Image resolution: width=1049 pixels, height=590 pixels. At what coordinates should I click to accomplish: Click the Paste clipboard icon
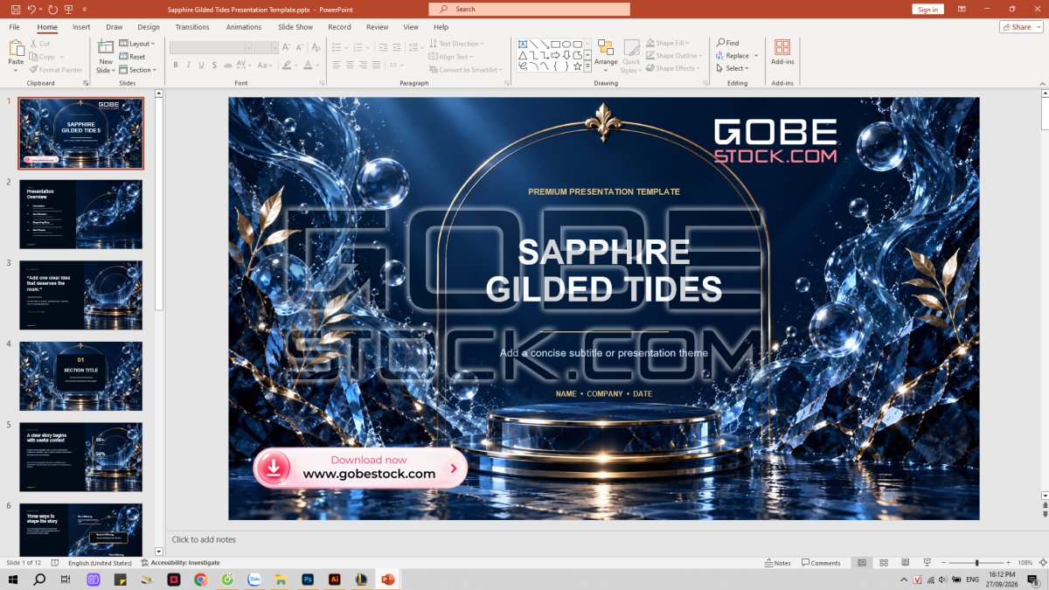tap(16, 47)
